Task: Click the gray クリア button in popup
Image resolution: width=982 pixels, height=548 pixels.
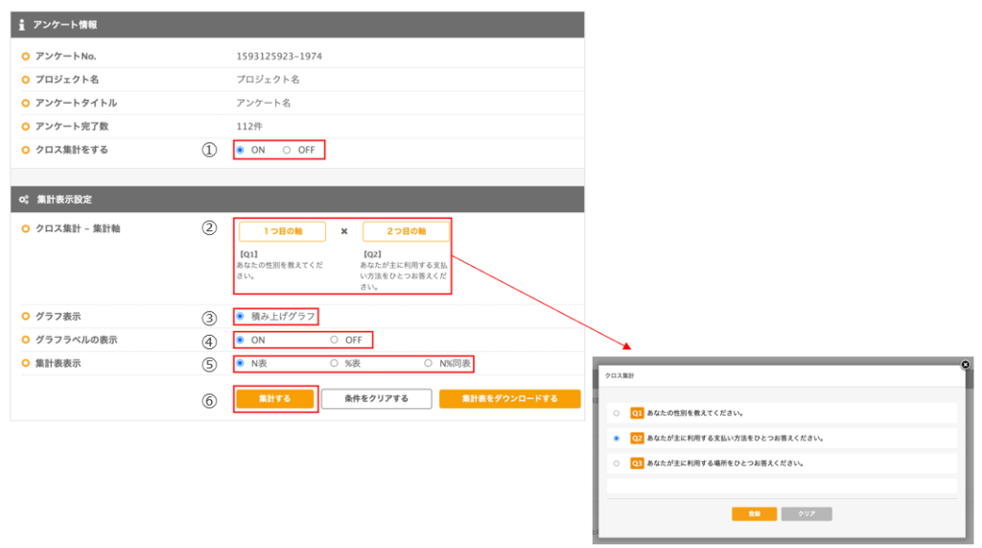Action: click(x=807, y=513)
